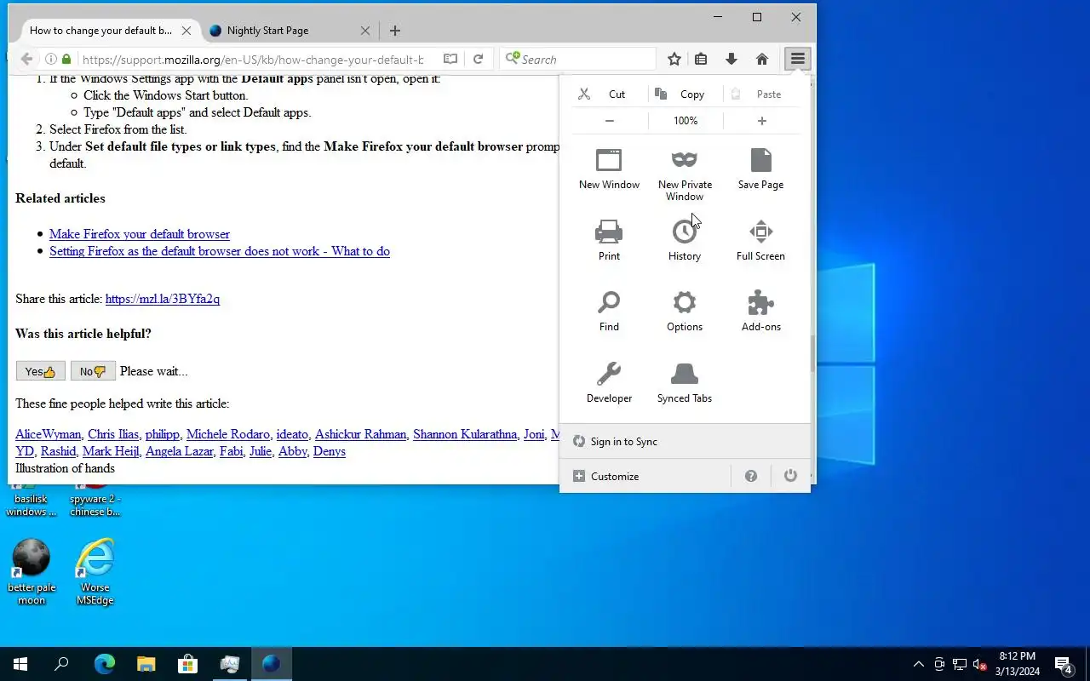Click the Save Page icon
The image size is (1090, 681).
click(x=760, y=169)
